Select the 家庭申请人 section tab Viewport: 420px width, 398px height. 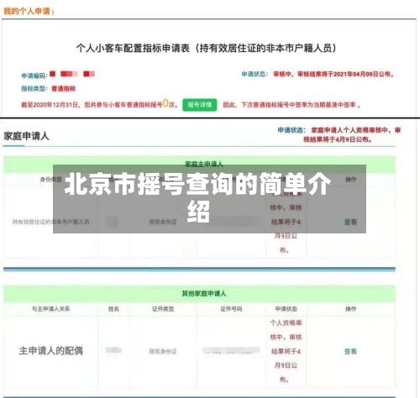(26, 136)
